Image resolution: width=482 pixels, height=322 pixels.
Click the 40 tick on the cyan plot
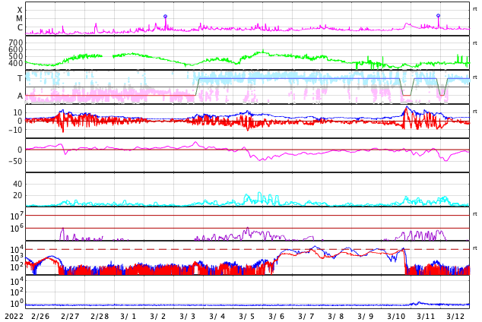(17, 184)
